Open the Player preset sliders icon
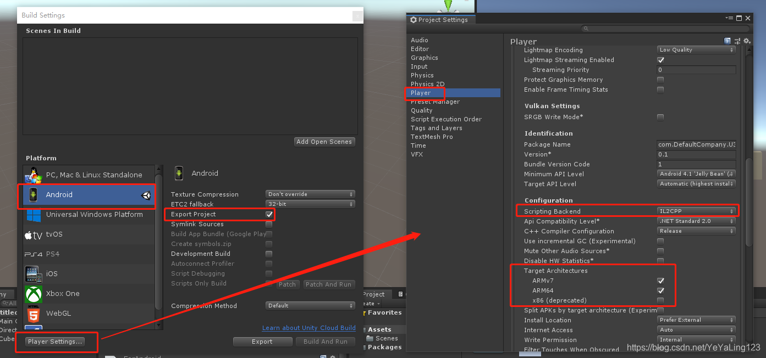The width and height of the screenshot is (766, 358). [737, 41]
